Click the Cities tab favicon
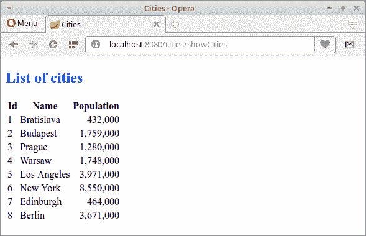Viewport: 366px width, 236px height. coord(55,24)
